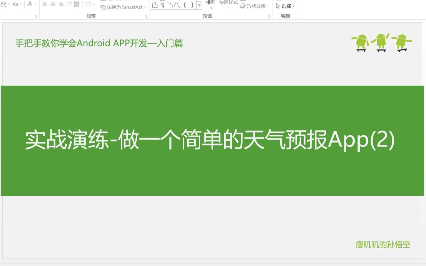Expand the shapes gallery more arrow
Image resolution: width=426 pixels, height=266 pixels.
tap(199, 6)
